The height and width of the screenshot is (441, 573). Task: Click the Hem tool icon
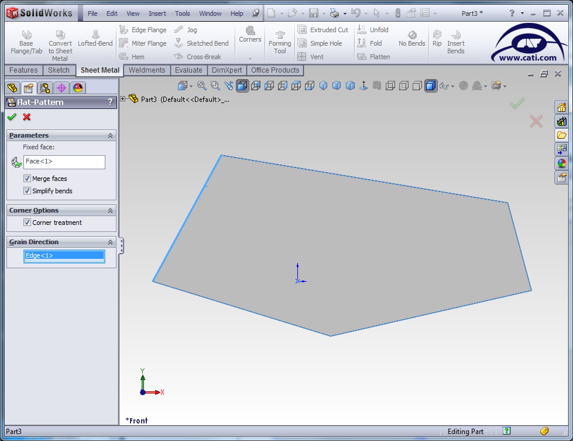click(x=124, y=57)
